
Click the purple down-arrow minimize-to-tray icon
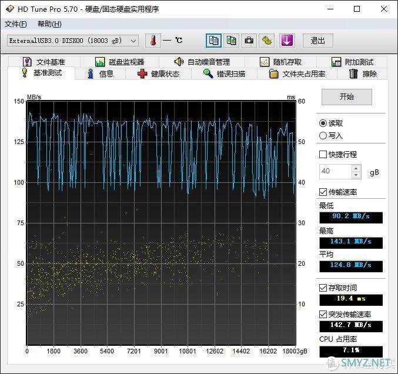[x=287, y=41]
